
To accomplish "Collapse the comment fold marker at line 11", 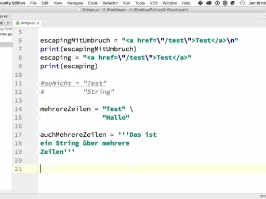I will pyautogui.click(x=37, y=83).
